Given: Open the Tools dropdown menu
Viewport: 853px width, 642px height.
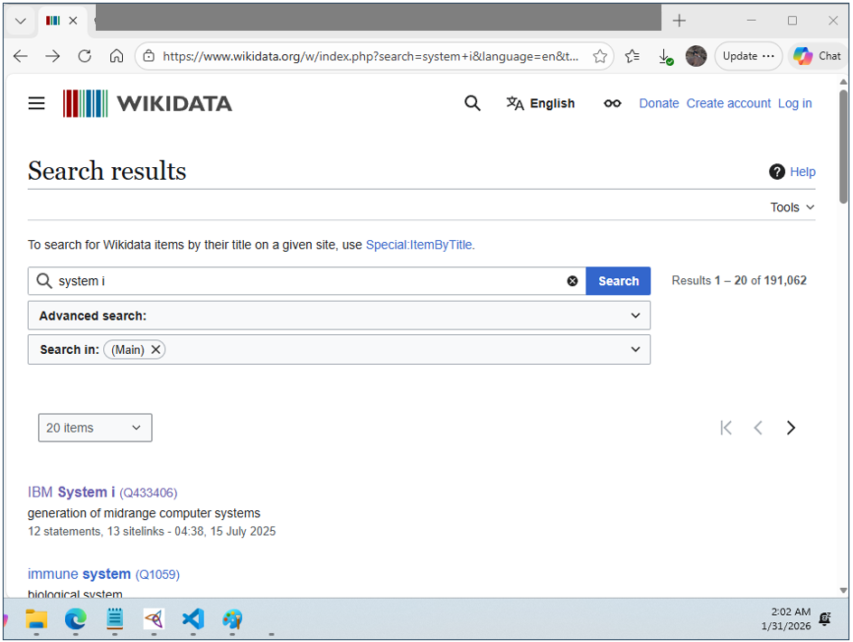Looking at the screenshot, I should pos(792,208).
